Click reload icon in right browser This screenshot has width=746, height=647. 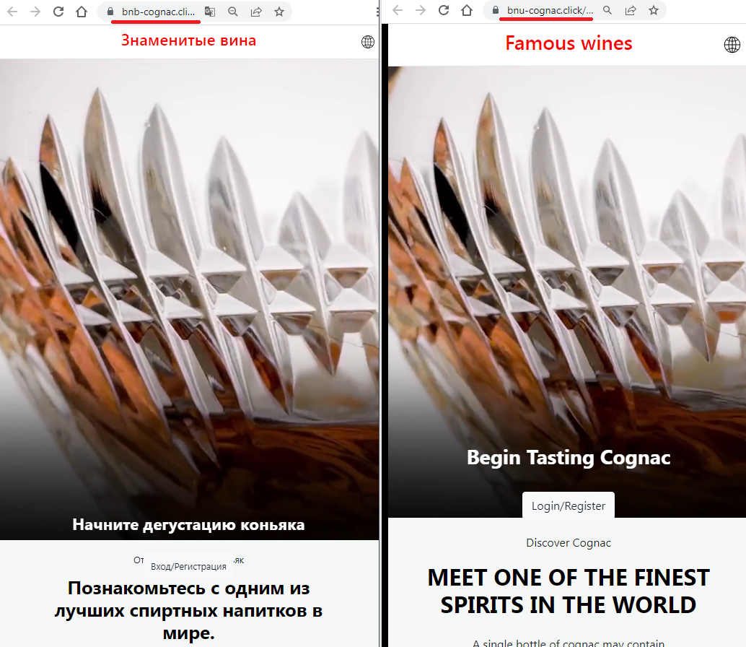coord(444,10)
